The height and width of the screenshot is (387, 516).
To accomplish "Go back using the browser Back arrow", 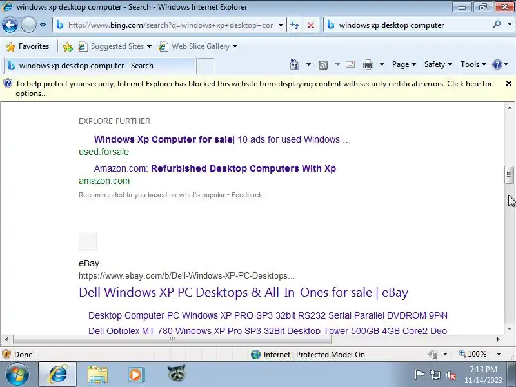I will point(10,25).
